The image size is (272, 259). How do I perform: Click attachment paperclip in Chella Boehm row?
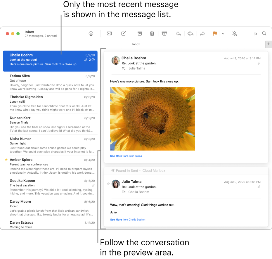tap(86, 60)
